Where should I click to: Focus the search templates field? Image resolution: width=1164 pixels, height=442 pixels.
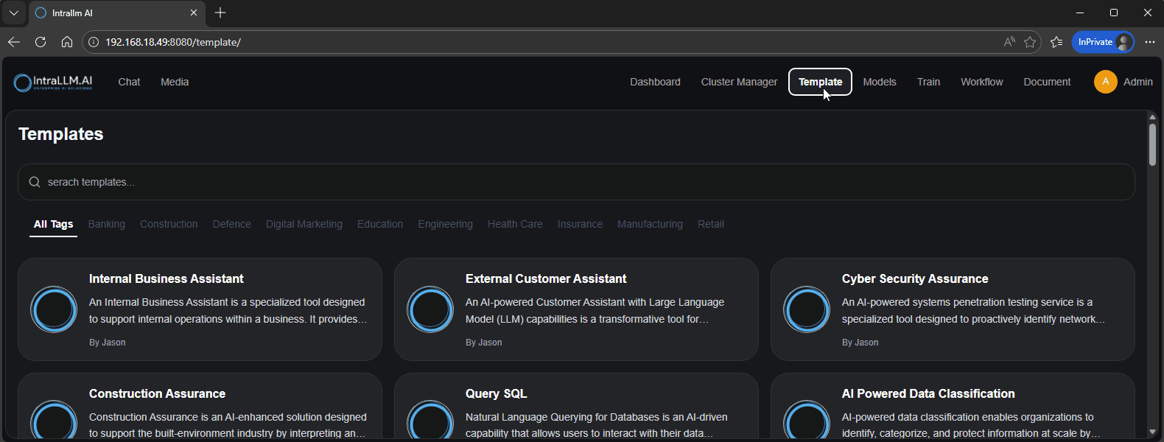576,182
